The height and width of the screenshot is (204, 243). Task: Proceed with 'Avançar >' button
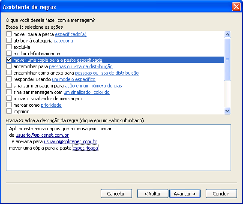[185, 193]
